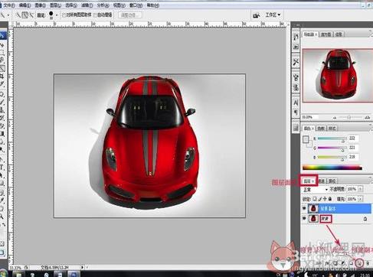The width and height of the screenshot is (373, 277).
Task: Switch to the 通道 tab
Action: tap(322, 181)
